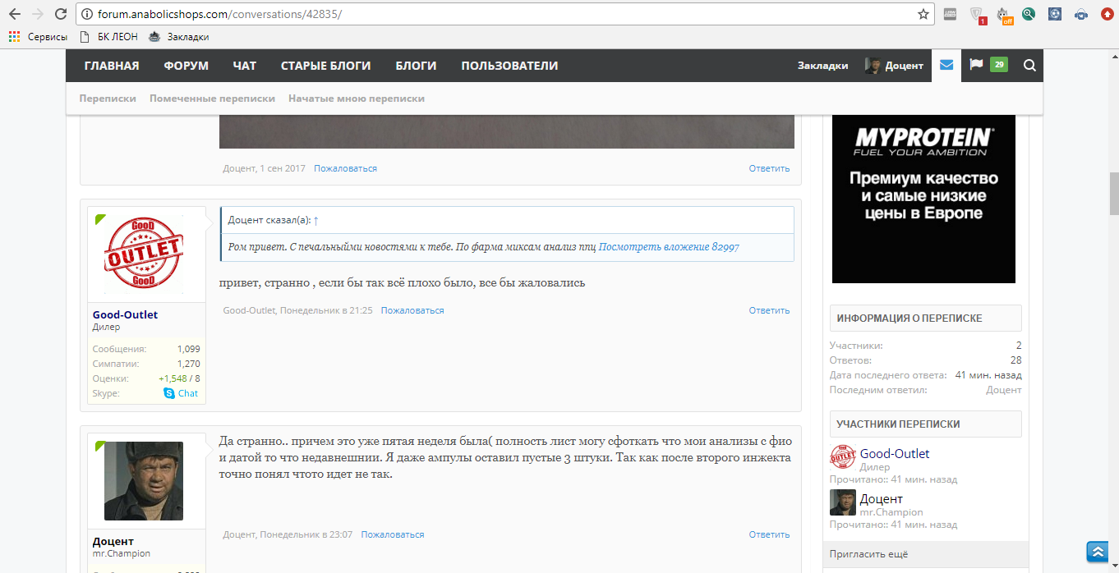Reload the page in the browser
The width and height of the screenshot is (1119, 573).
60,14
